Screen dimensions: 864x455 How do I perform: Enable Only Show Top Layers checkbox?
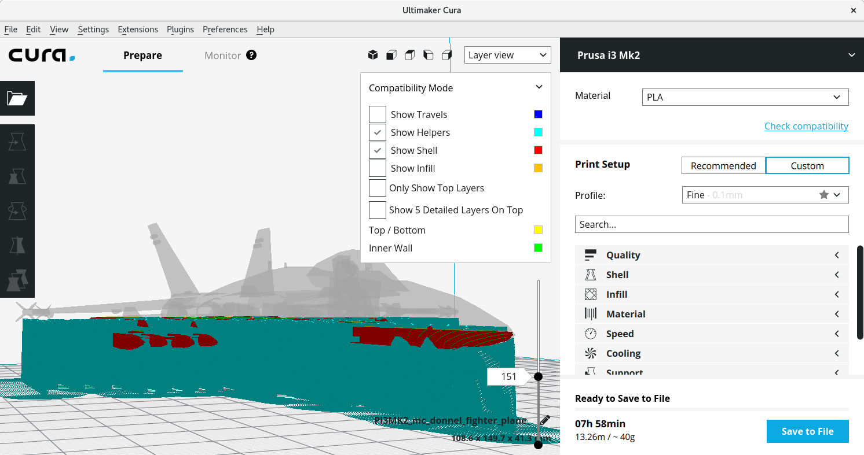tap(378, 188)
